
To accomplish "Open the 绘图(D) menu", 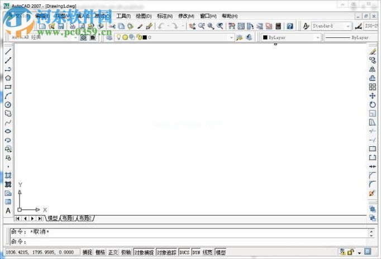I will [144, 16].
